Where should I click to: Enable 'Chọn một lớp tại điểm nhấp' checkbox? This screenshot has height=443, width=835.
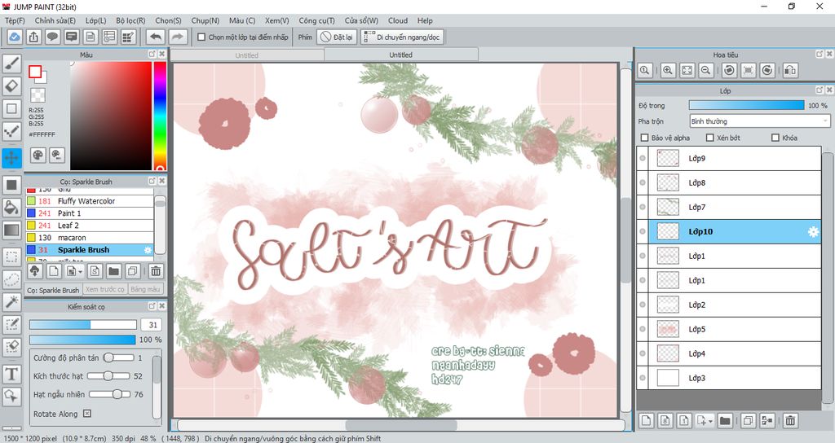201,37
